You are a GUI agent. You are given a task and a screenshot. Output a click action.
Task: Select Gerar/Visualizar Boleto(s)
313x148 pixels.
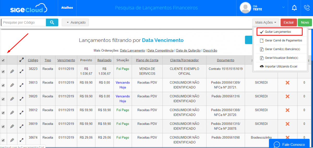coord(281,58)
